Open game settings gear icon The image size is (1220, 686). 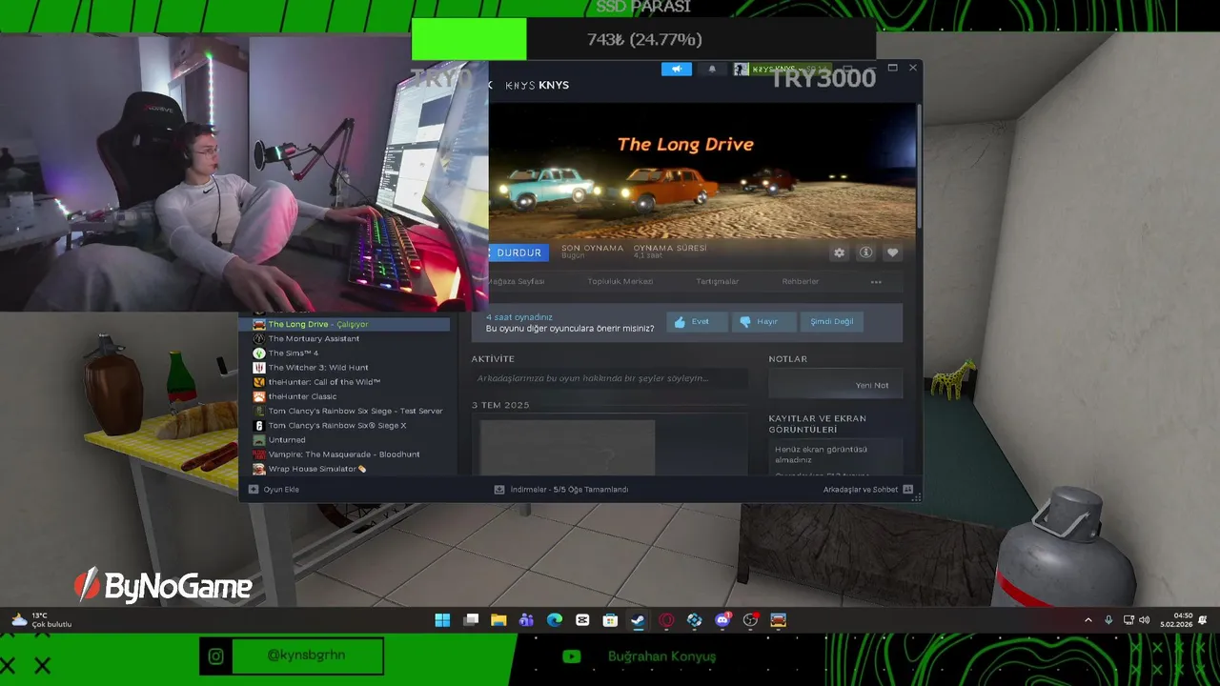pos(839,252)
